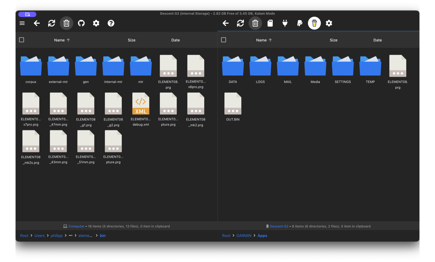Select the ELEMENT08_mk2s.prg file
The image size is (435, 262).
[31, 147]
